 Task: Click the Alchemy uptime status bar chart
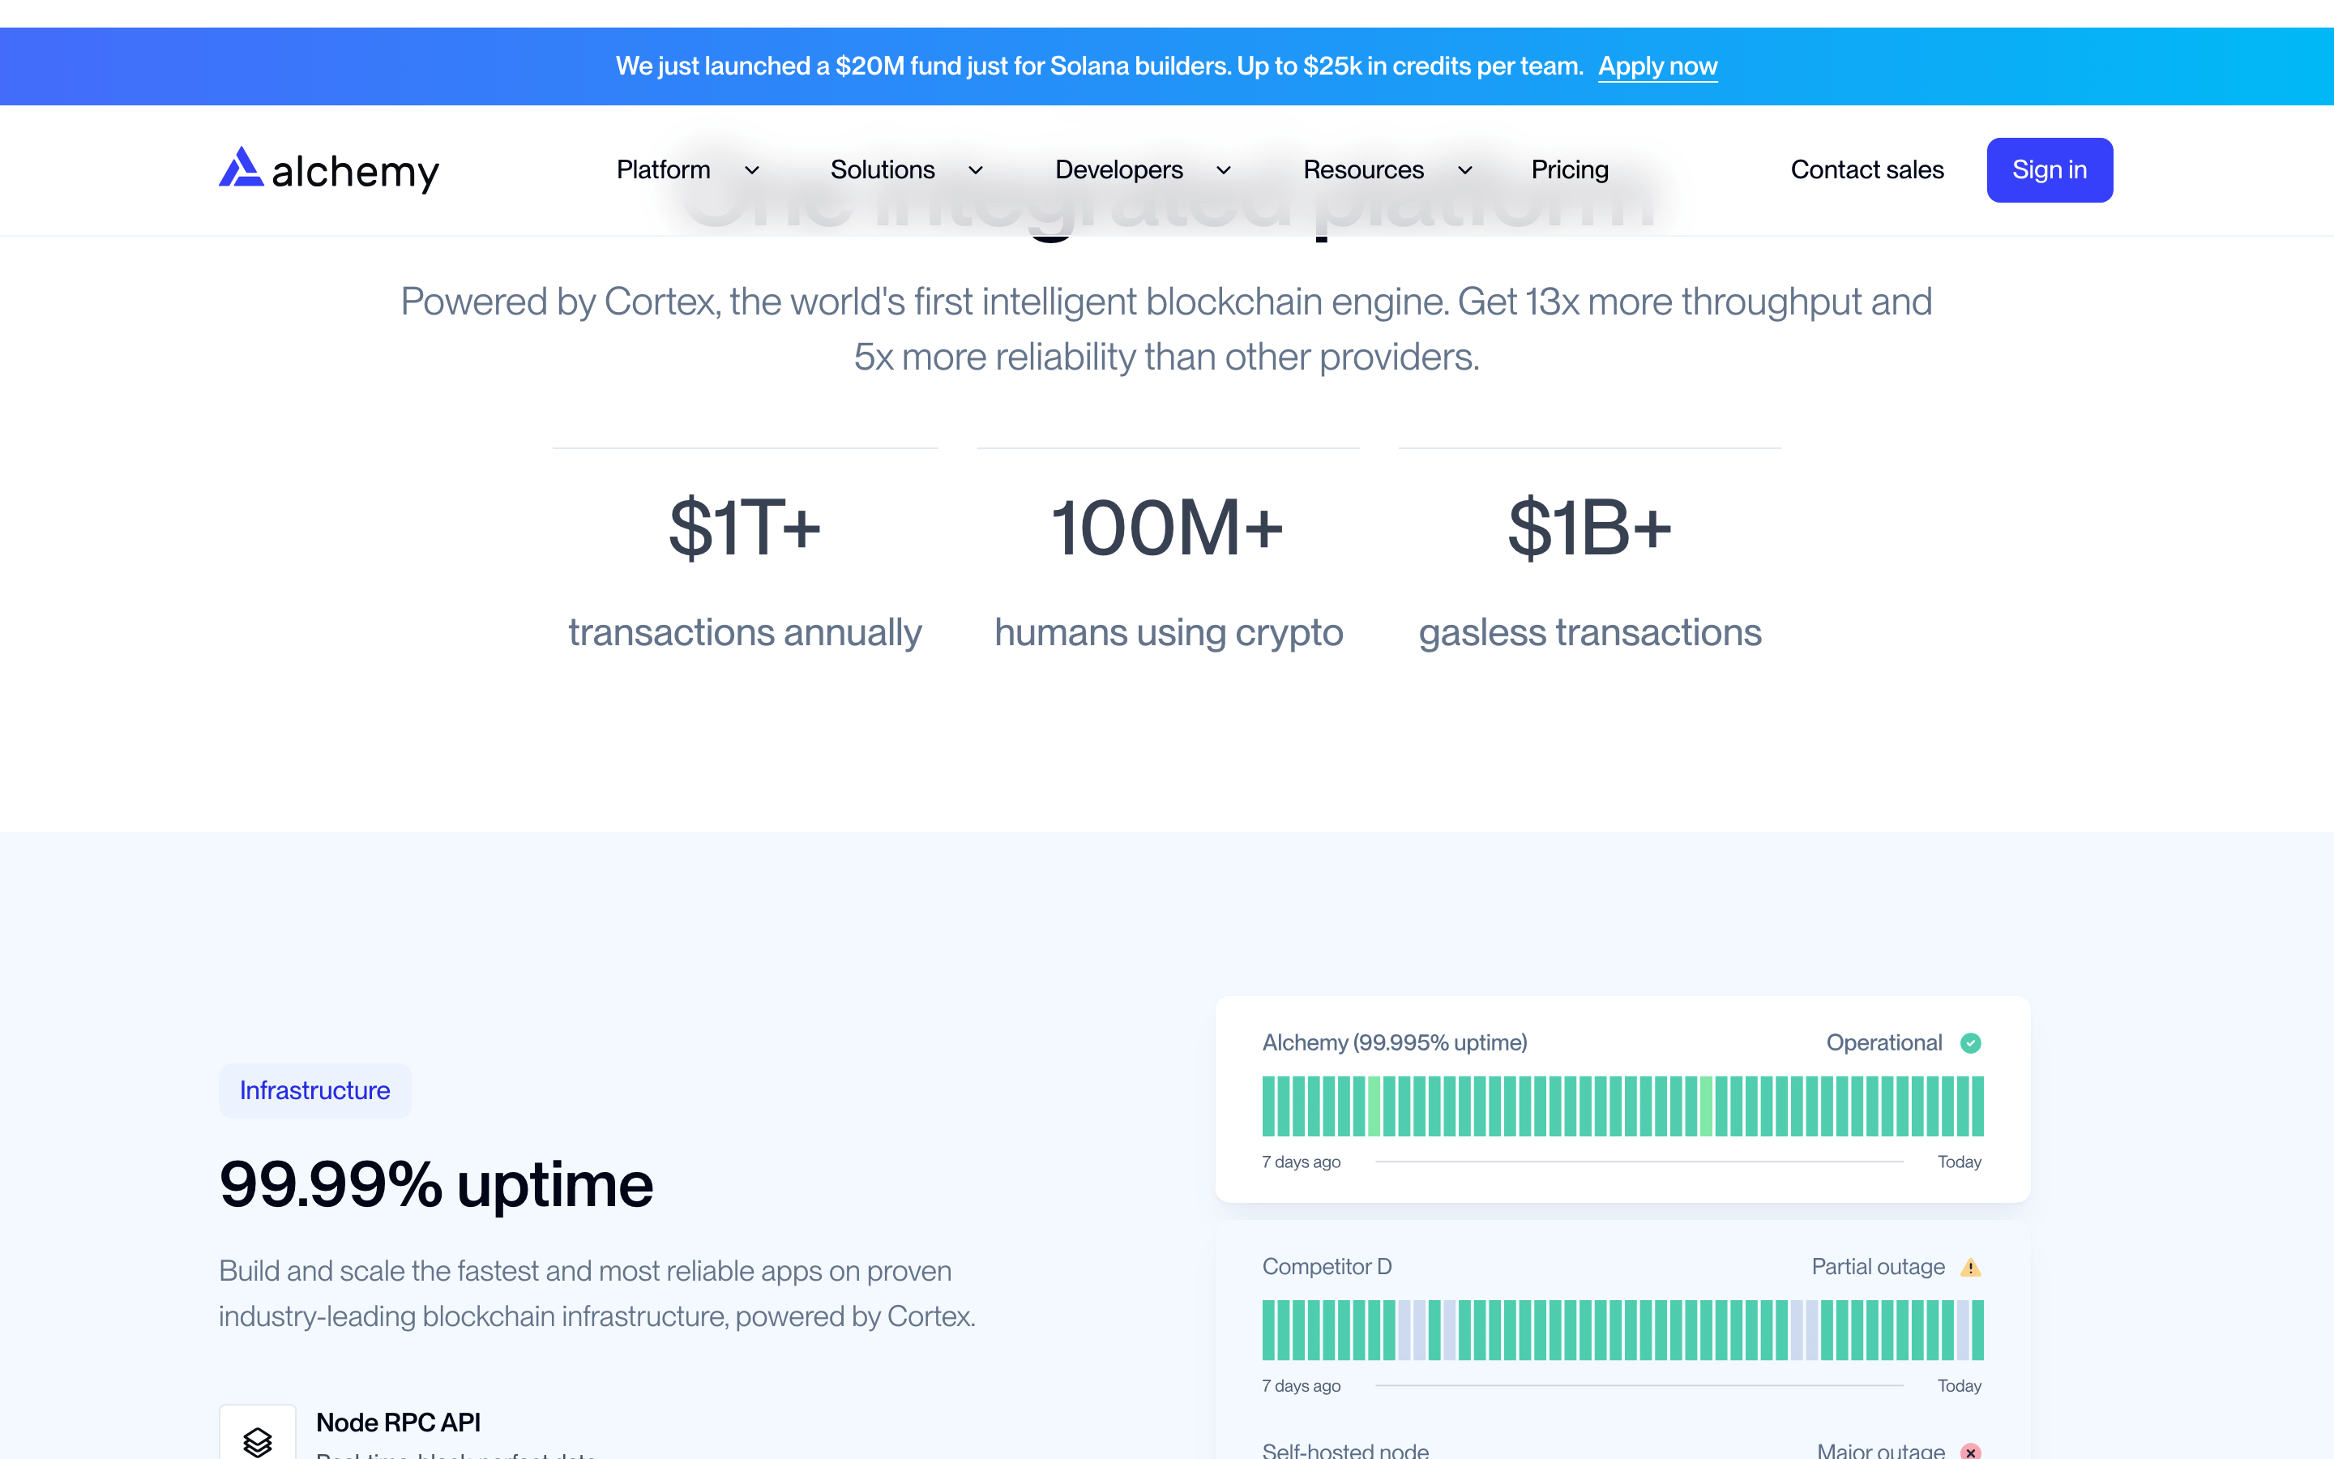(x=1622, y=1106)
